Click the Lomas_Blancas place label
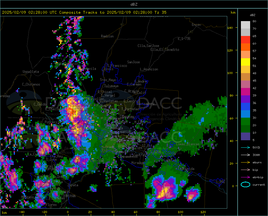Screen dimensions: 268x216 point(188,144)
